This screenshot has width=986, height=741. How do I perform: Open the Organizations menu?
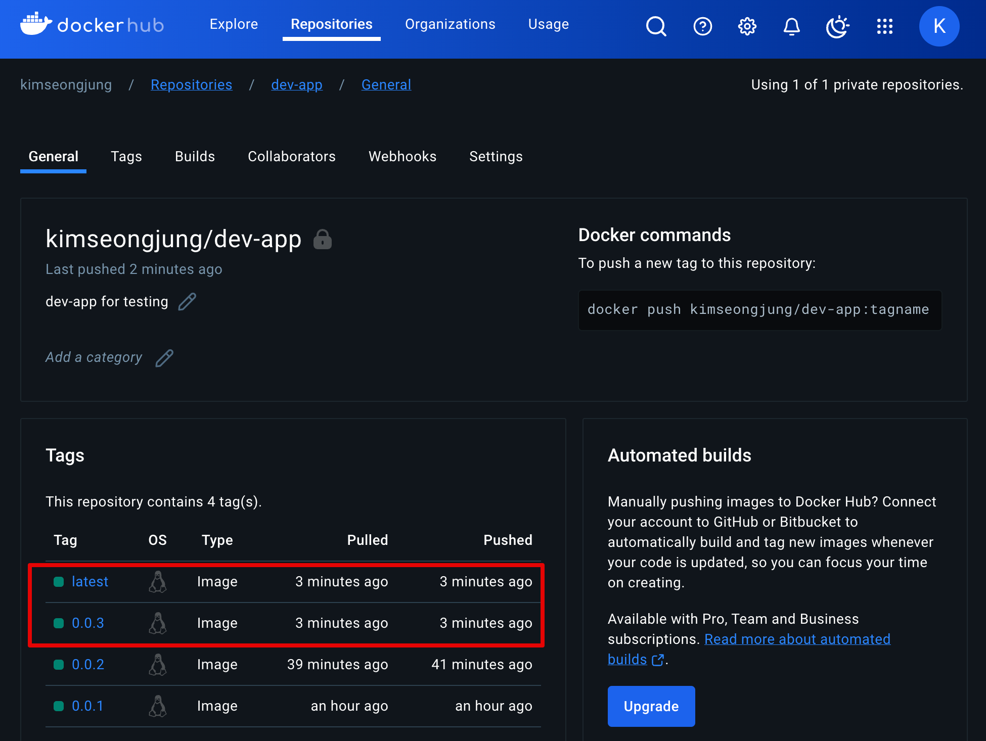click(450, 24)
